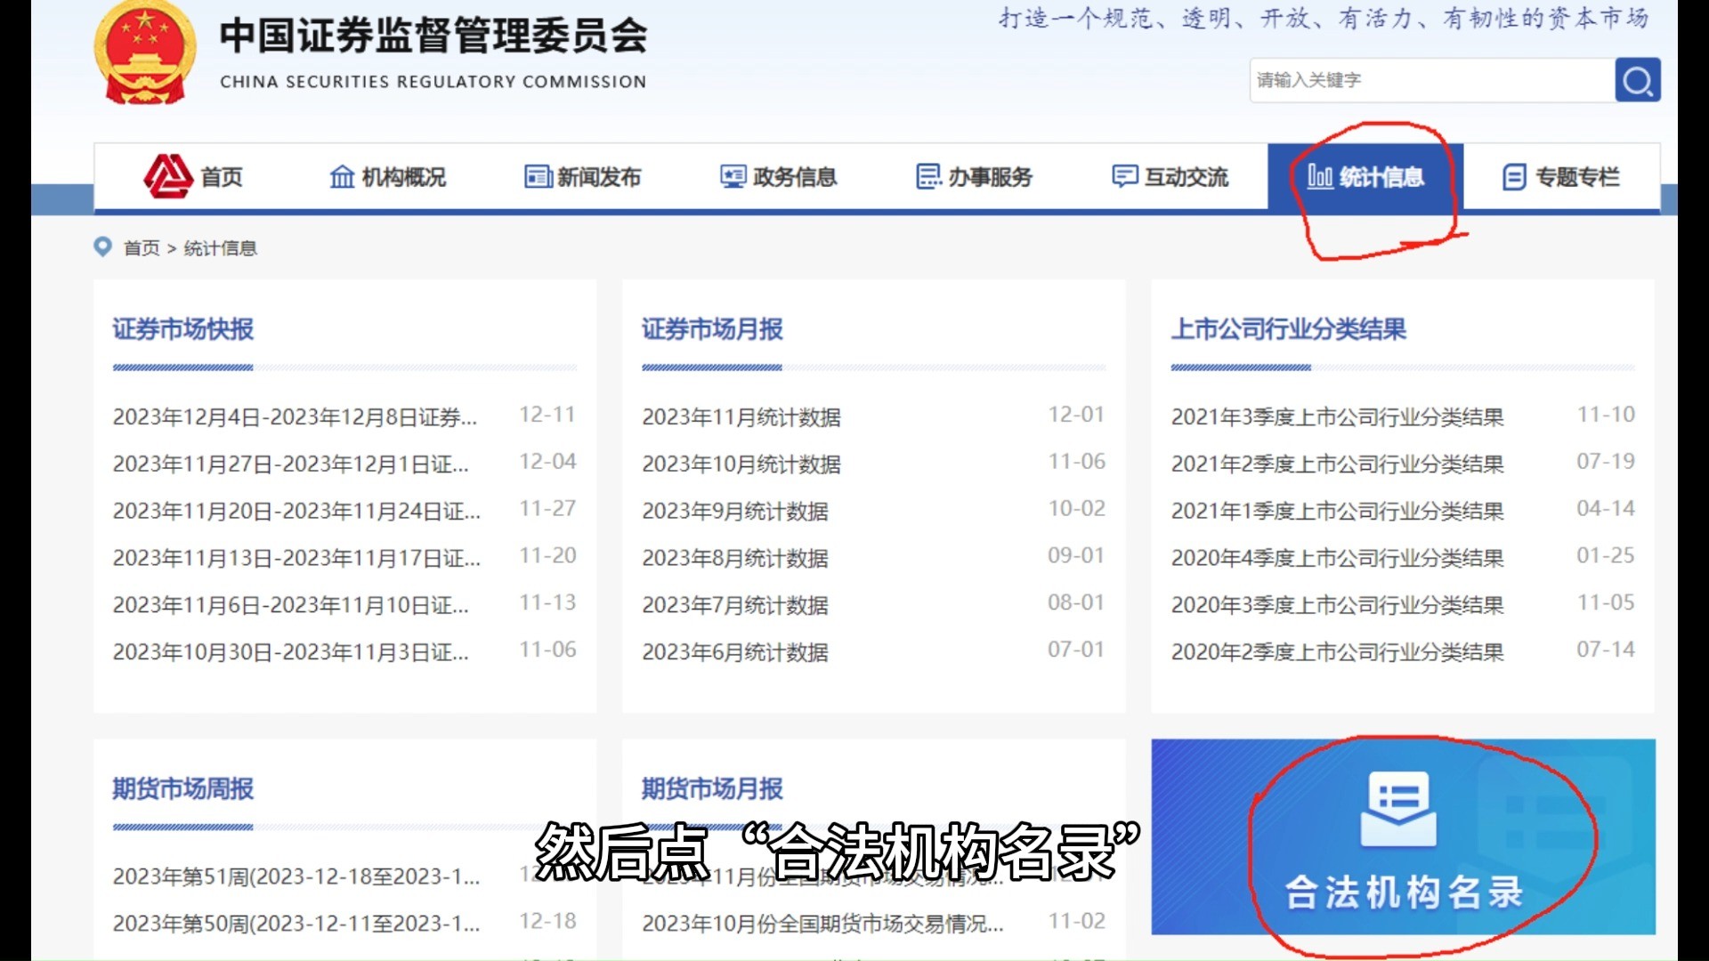Click the 11-10 date in 行业分类结果

tap(1606, 415)
